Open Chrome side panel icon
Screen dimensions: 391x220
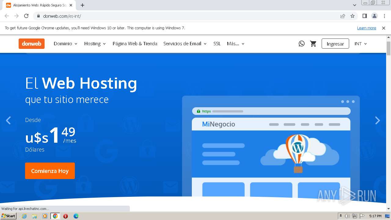click(x=364, y=16)
